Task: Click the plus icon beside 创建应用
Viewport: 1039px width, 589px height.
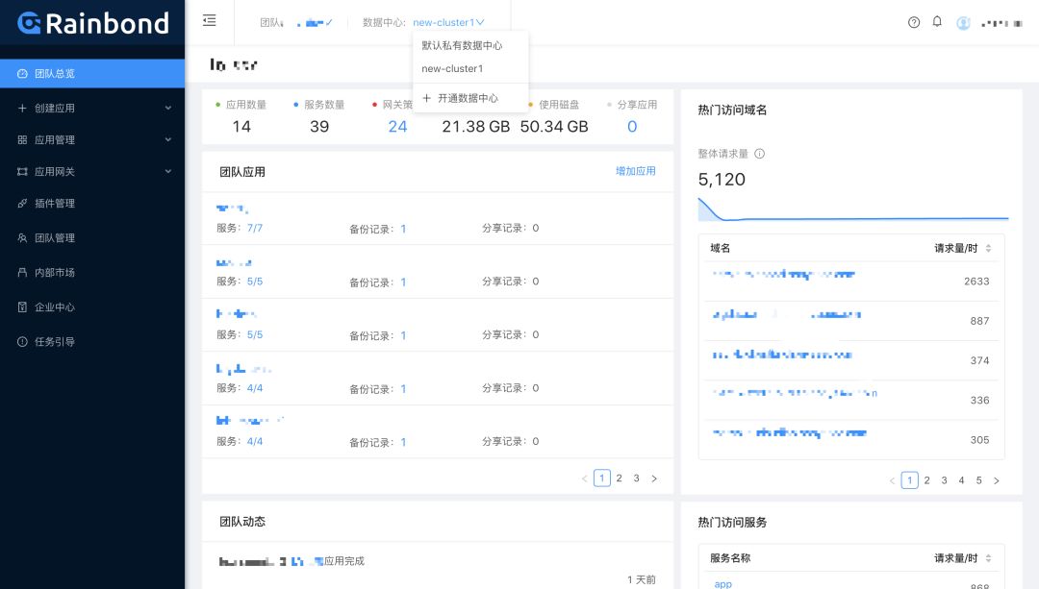Action: click(x=22, y=108)
